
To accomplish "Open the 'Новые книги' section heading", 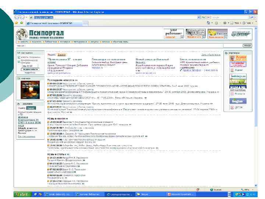I will click(x=57, y=119).
